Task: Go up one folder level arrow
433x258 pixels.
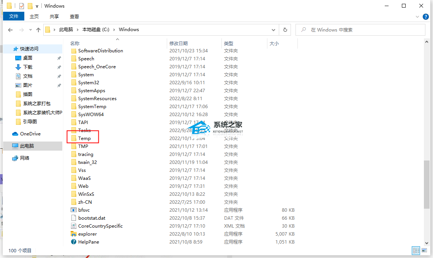Action: pos(38,30)
